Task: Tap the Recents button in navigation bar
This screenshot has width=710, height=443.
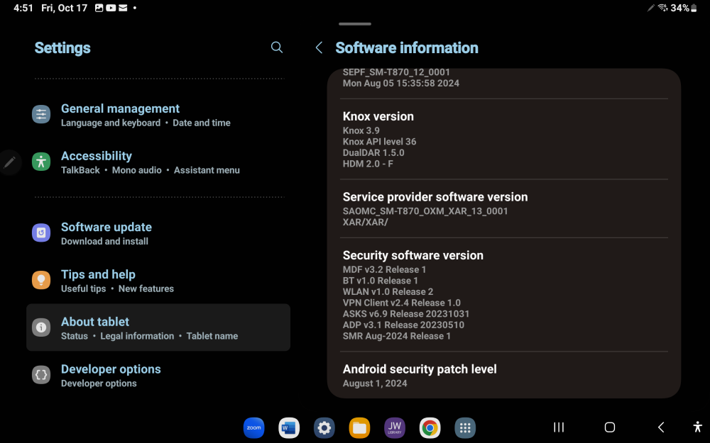Action: coord(558,427)
